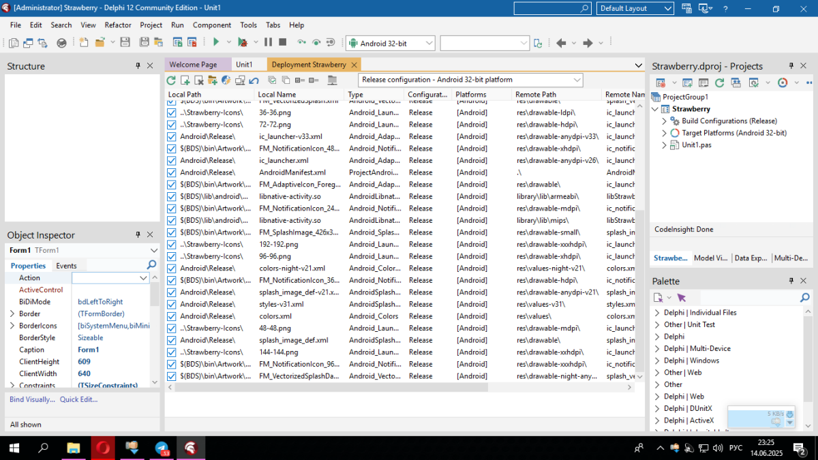818x460 pixels.
Task: Open File Explorer from the Windows taskbar
Action: point(73,448)
